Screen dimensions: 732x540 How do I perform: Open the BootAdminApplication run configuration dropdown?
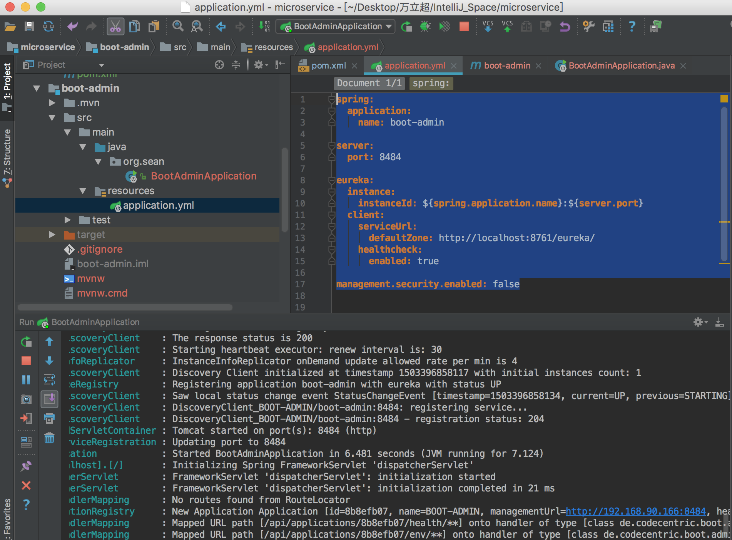(x=388, y=26)
